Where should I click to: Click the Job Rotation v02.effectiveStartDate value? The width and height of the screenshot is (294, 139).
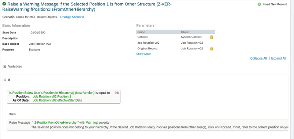tap(57, 100)
